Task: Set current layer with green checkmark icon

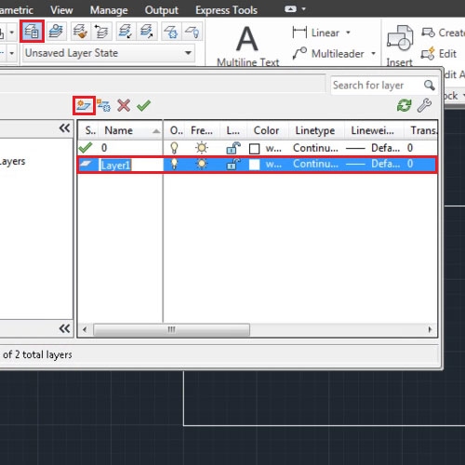Action: pos(143,105)
